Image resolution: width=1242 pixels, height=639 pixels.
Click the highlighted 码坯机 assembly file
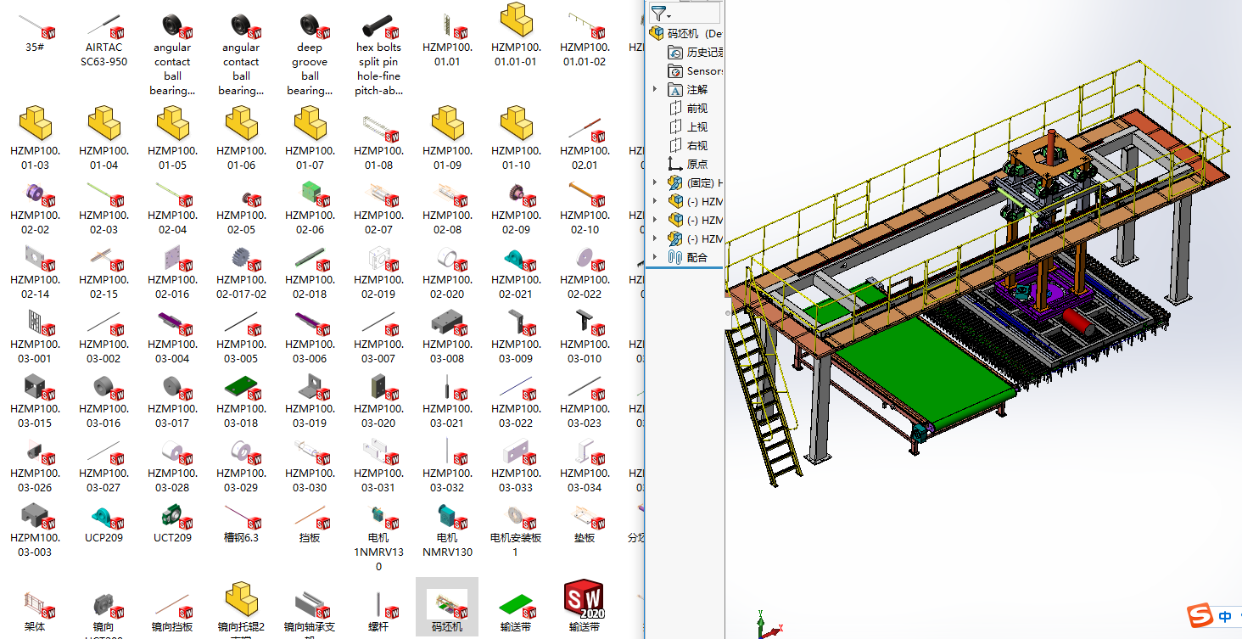tap(447, 608)
